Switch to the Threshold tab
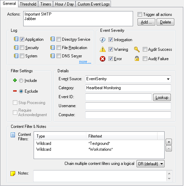This screenshot has height=186, width=184. point(28,4)
